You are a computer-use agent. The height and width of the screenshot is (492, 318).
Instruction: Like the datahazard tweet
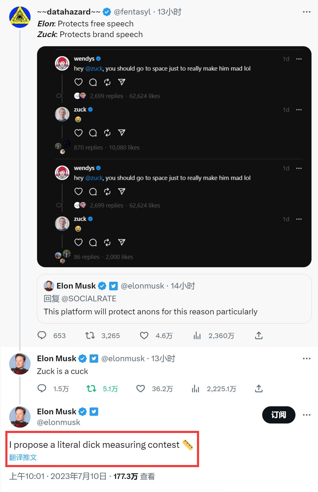[x=144, y=335]
